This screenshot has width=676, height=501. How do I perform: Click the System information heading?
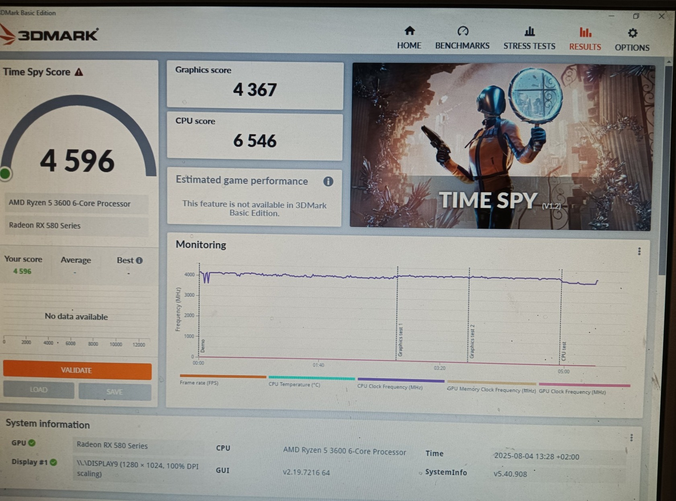pos(48,424)
